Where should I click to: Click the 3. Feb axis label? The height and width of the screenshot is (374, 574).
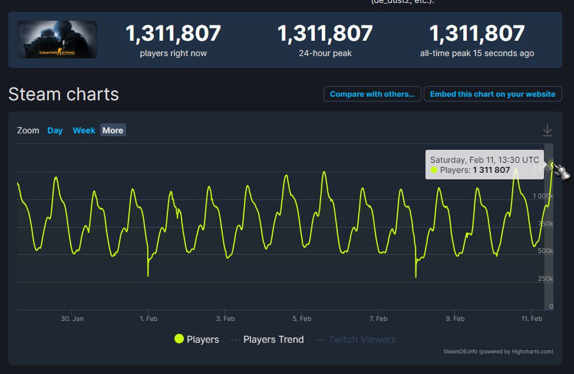point(226,319)
